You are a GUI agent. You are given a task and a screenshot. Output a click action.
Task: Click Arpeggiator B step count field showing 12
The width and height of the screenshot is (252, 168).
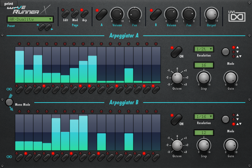click(204, 133)
